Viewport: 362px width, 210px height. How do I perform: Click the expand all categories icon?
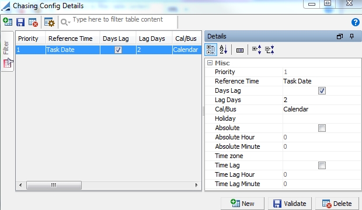[256, 50]
